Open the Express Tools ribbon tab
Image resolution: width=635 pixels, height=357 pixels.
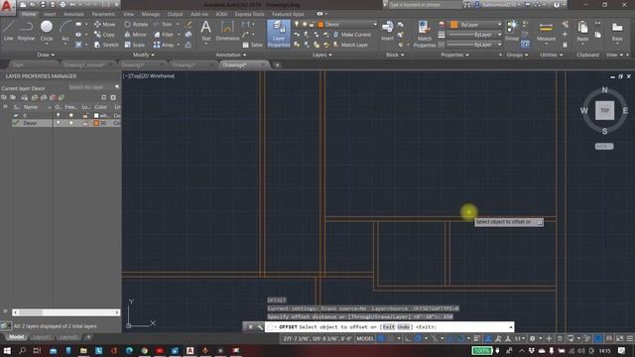coord(249,14)
